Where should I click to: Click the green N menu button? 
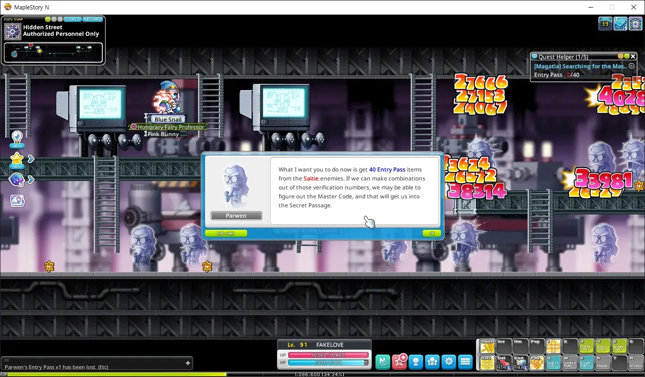coord(383,361)
